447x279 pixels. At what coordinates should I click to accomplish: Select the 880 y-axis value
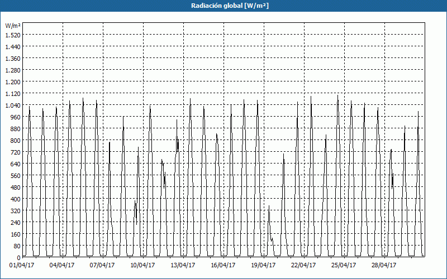click(x=16, y=129)
